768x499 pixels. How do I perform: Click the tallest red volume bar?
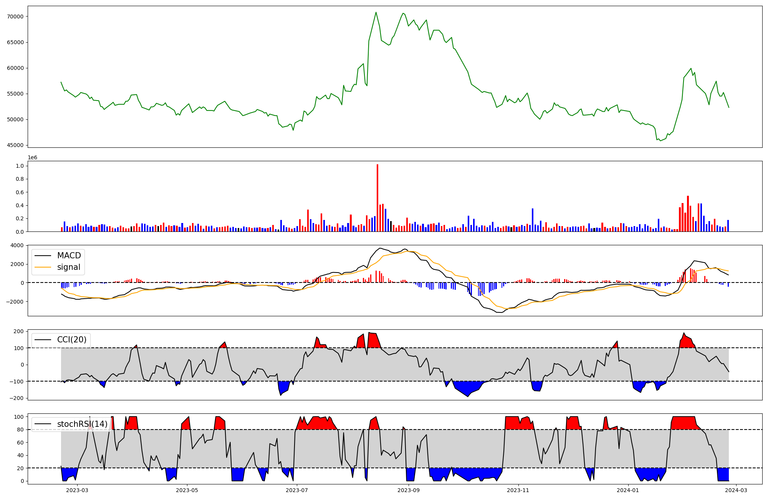tap(377, 198)
